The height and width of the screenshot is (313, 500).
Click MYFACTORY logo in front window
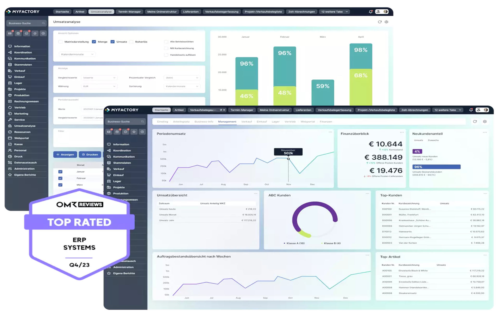[x=122, y=110]
